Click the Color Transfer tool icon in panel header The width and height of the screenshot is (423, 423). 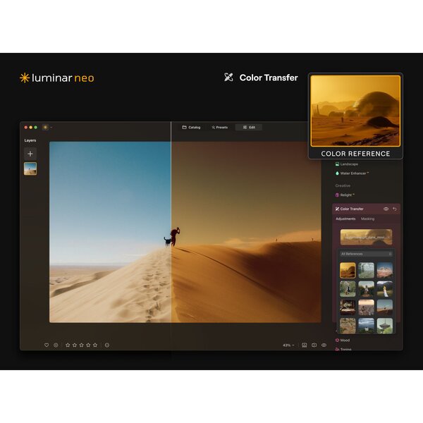coord(337,209)
